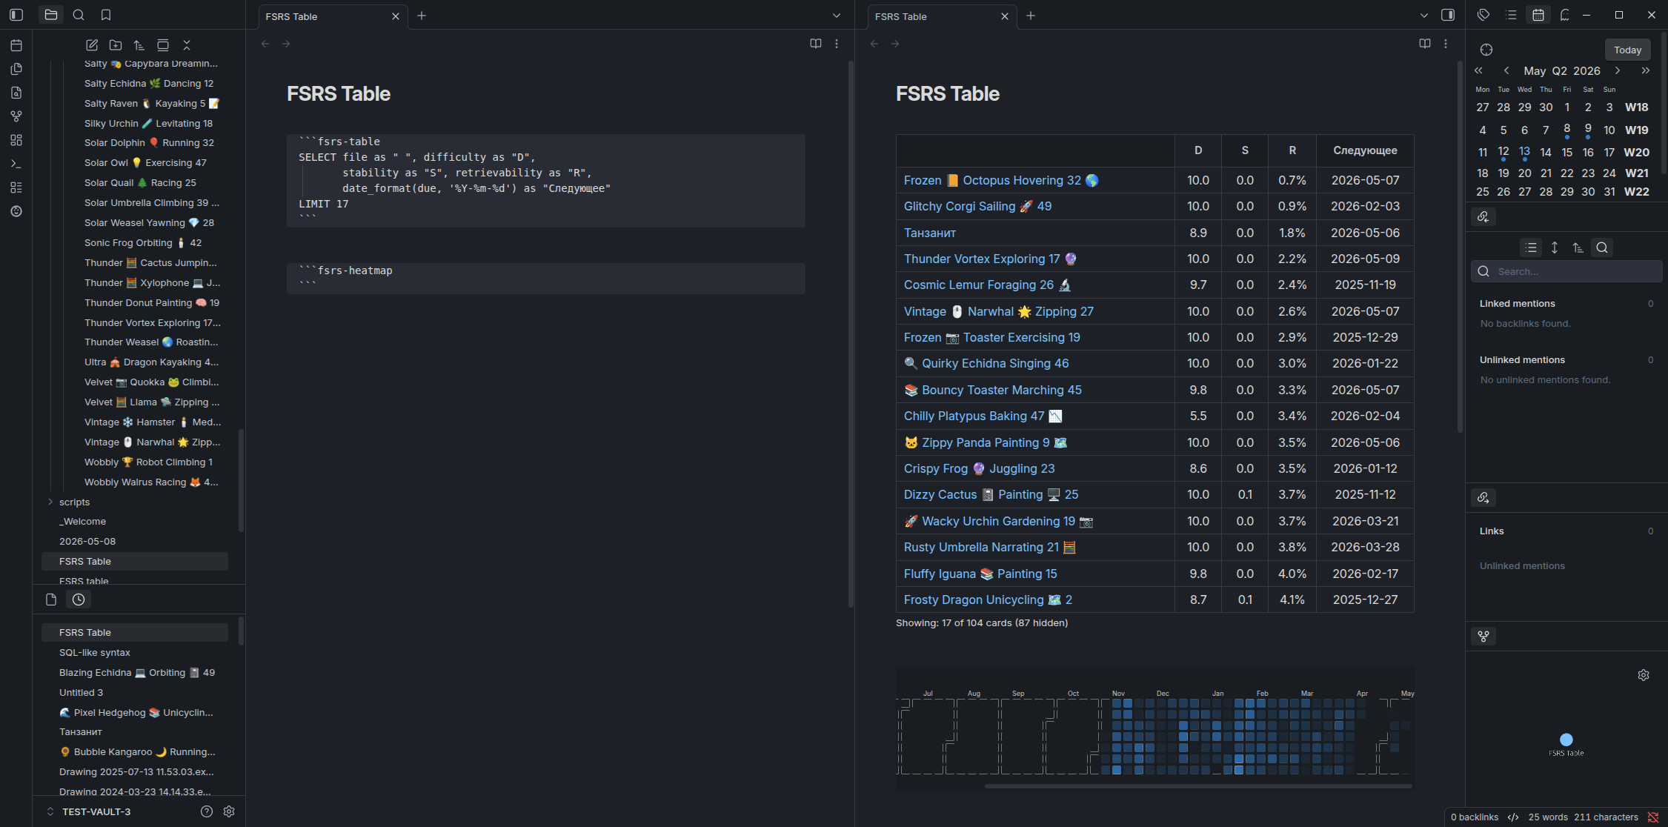Open the file explorer folder icon
The height and width of the screenshot is (827, 1668).
coord(51,15)
